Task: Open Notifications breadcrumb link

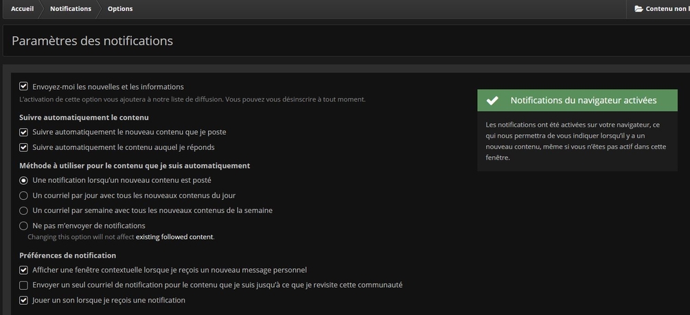Action: point(71,9)
